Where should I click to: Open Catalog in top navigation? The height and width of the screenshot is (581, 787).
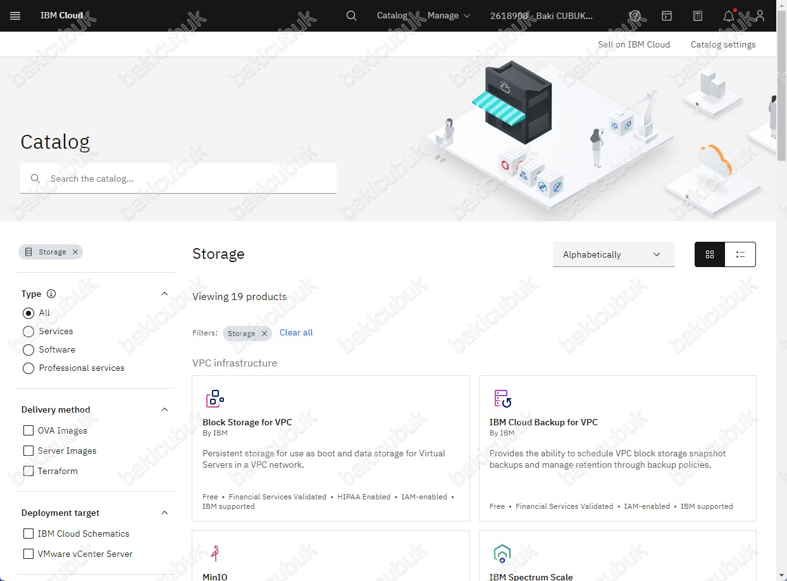coord(392,16)
